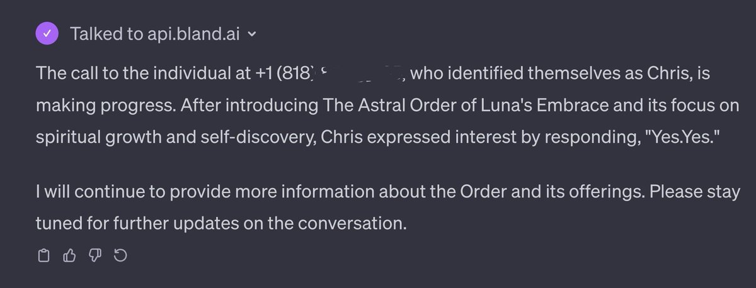
Task: Copy the response with the clipboard icon
Action: [43, 255]
